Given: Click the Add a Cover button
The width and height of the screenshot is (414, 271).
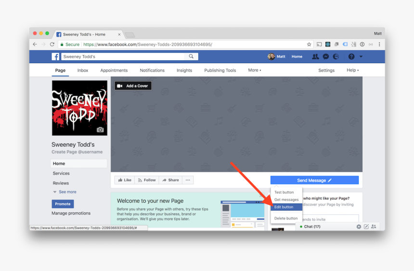Looking at the screenshot, I should click(133, 86).
